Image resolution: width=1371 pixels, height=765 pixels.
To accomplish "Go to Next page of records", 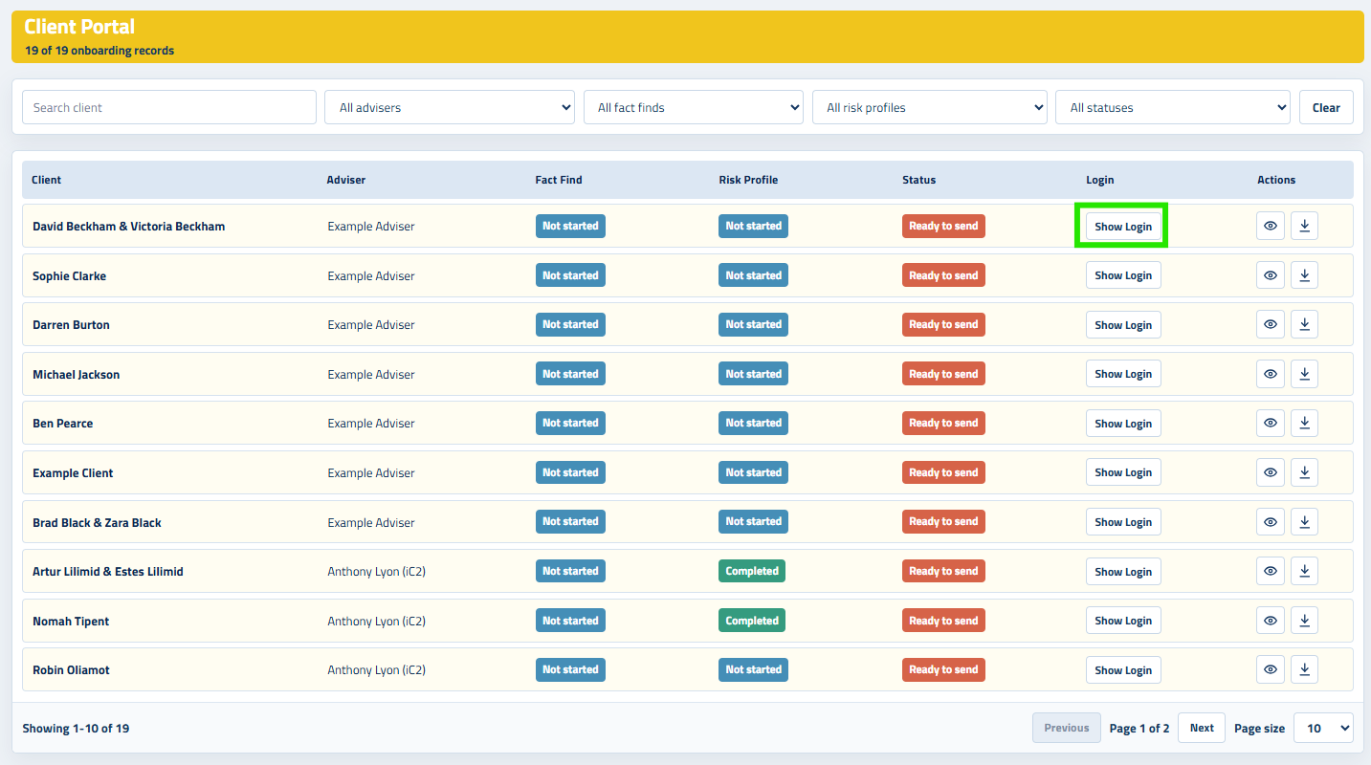I will click(x=1202, y=728).
